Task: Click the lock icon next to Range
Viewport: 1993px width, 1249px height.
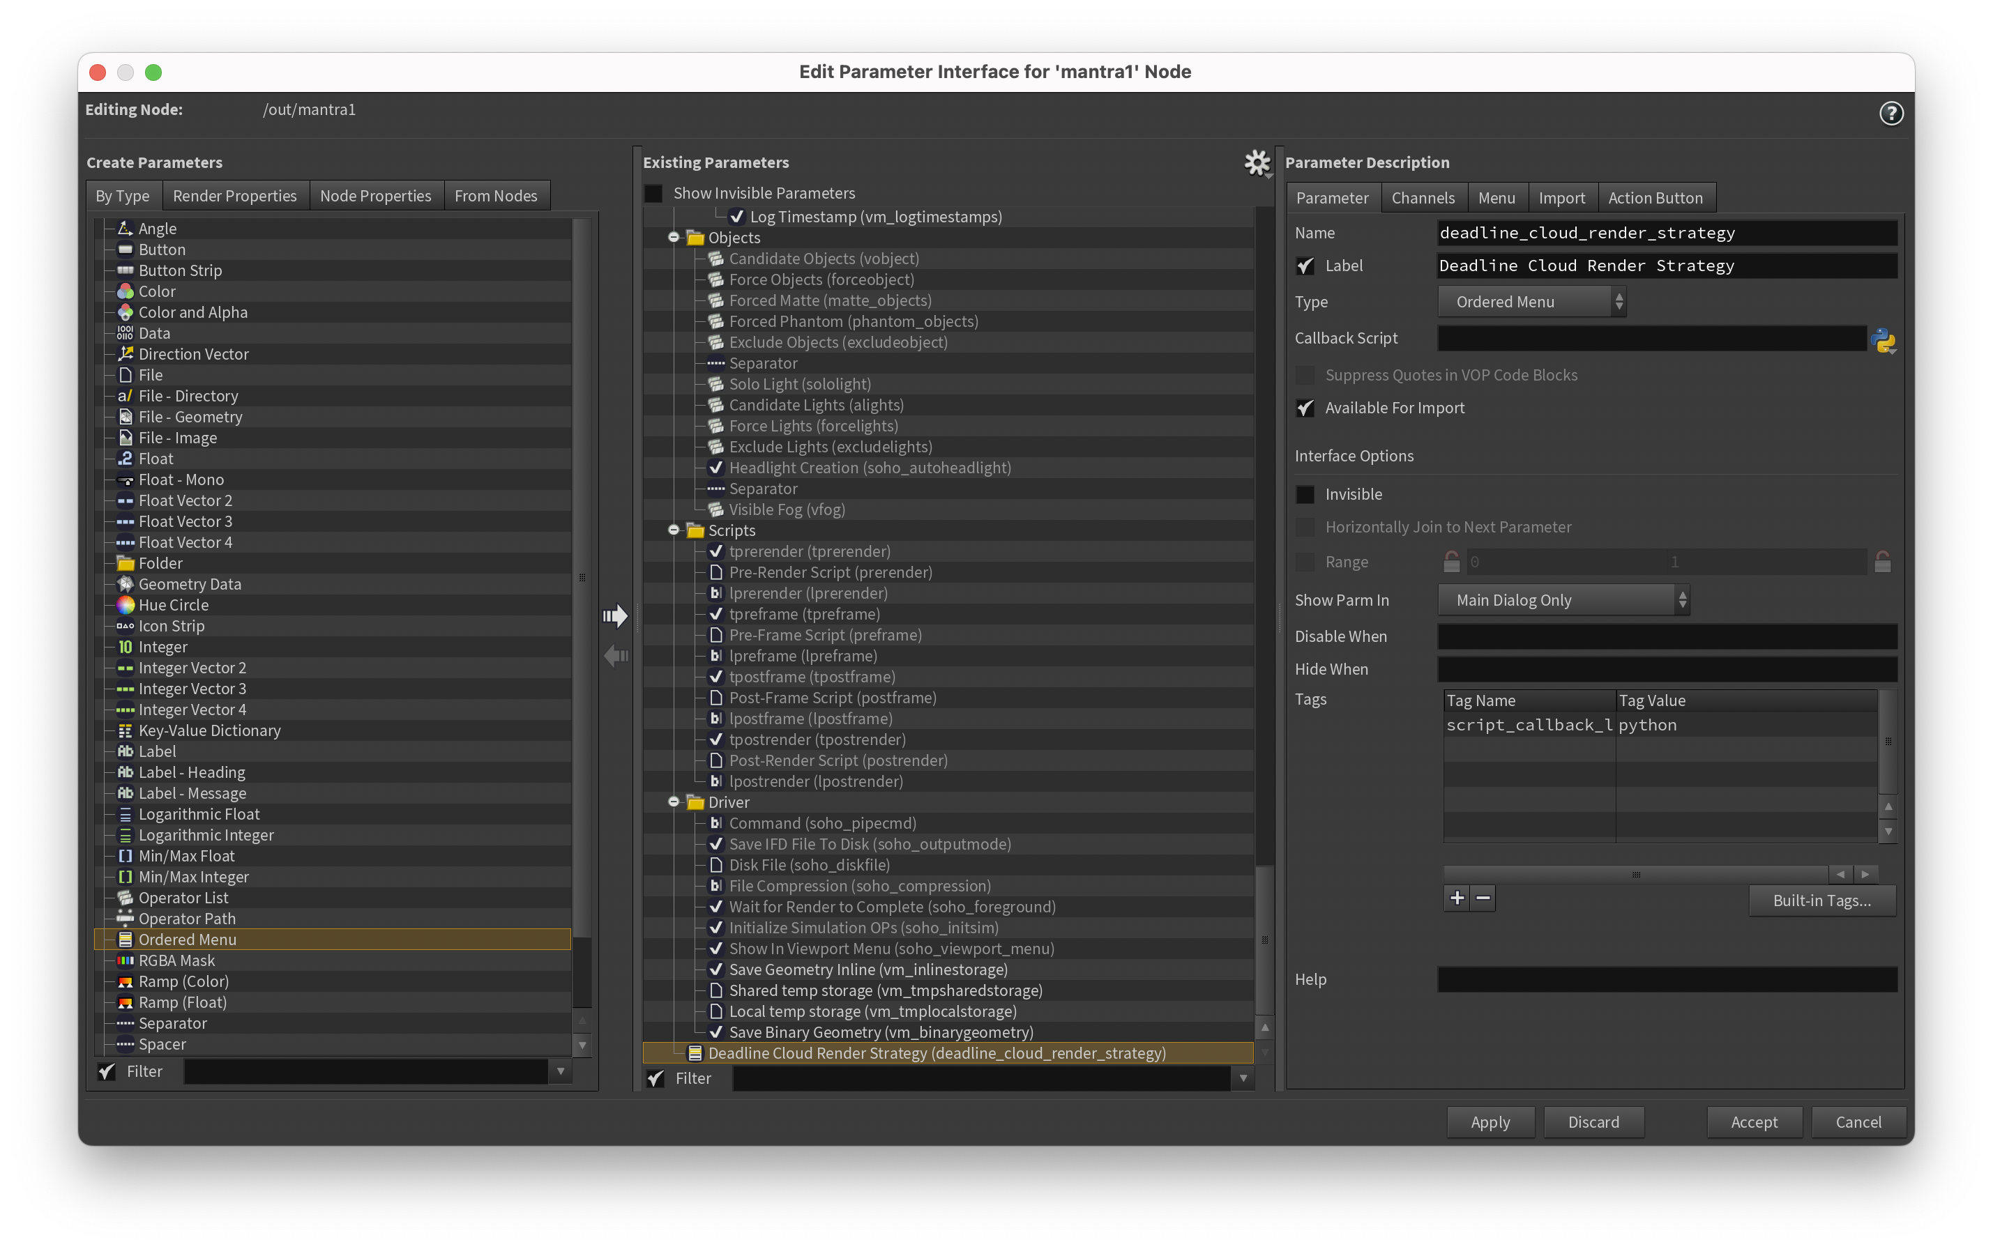Action: (1453, 561)
